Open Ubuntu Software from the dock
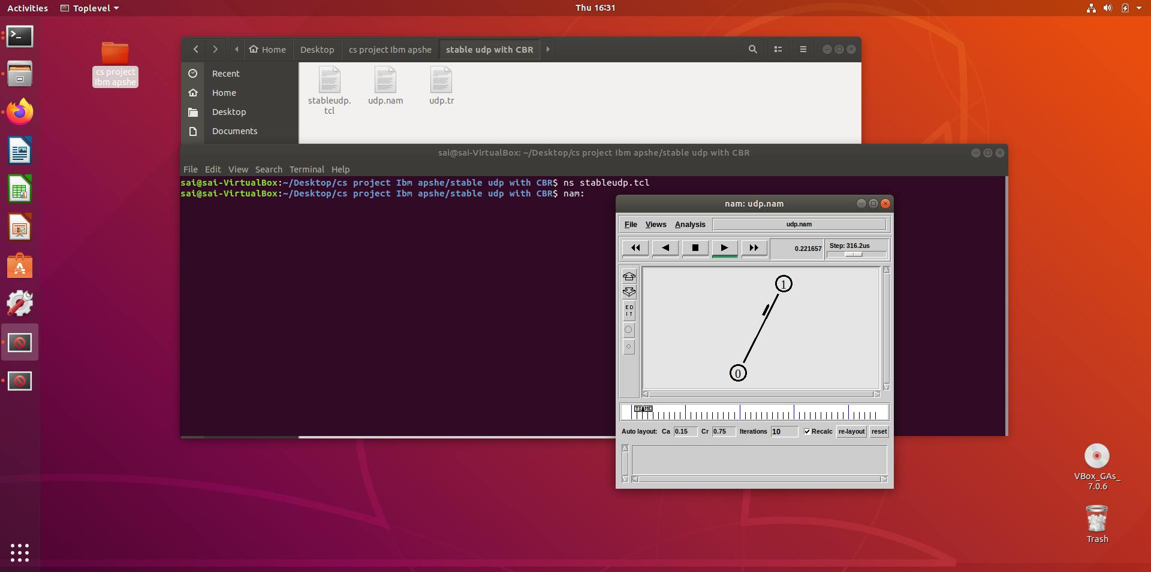Image resolution: width=1151 pixels, height=572 pixels. 20,265
